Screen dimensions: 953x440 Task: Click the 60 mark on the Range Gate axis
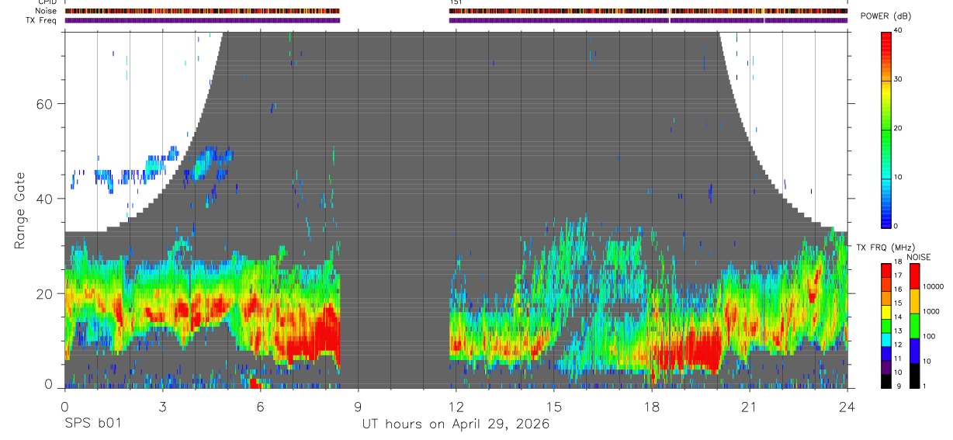click(45, 104)
